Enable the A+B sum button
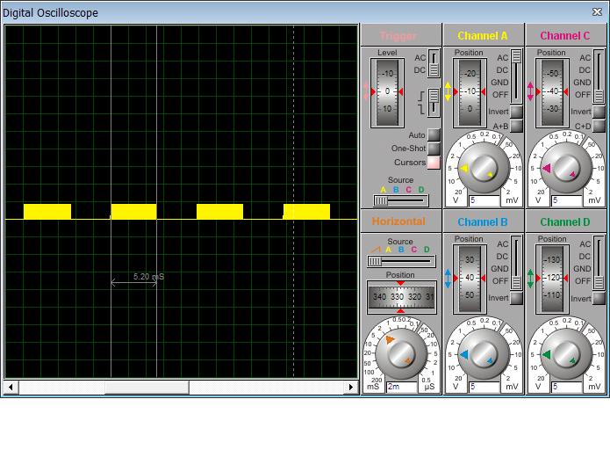Image resolution: width=610 pixels, height=450 pixels. 516,126
